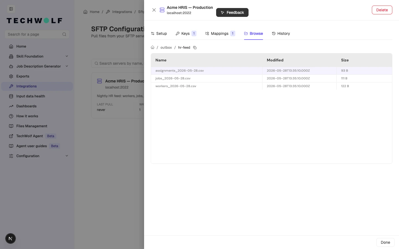Select the Browse tab

tap(254, 33)
